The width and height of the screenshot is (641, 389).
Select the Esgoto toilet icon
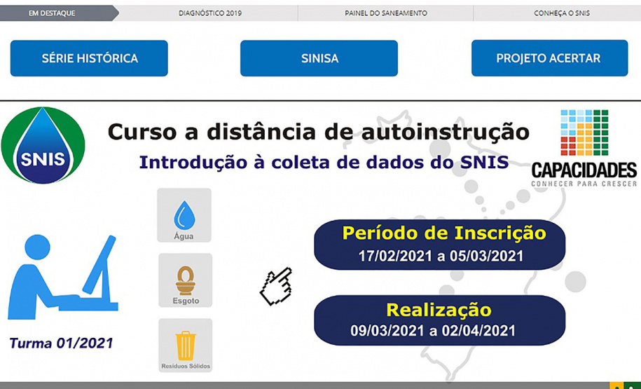(x=185, y=280)
